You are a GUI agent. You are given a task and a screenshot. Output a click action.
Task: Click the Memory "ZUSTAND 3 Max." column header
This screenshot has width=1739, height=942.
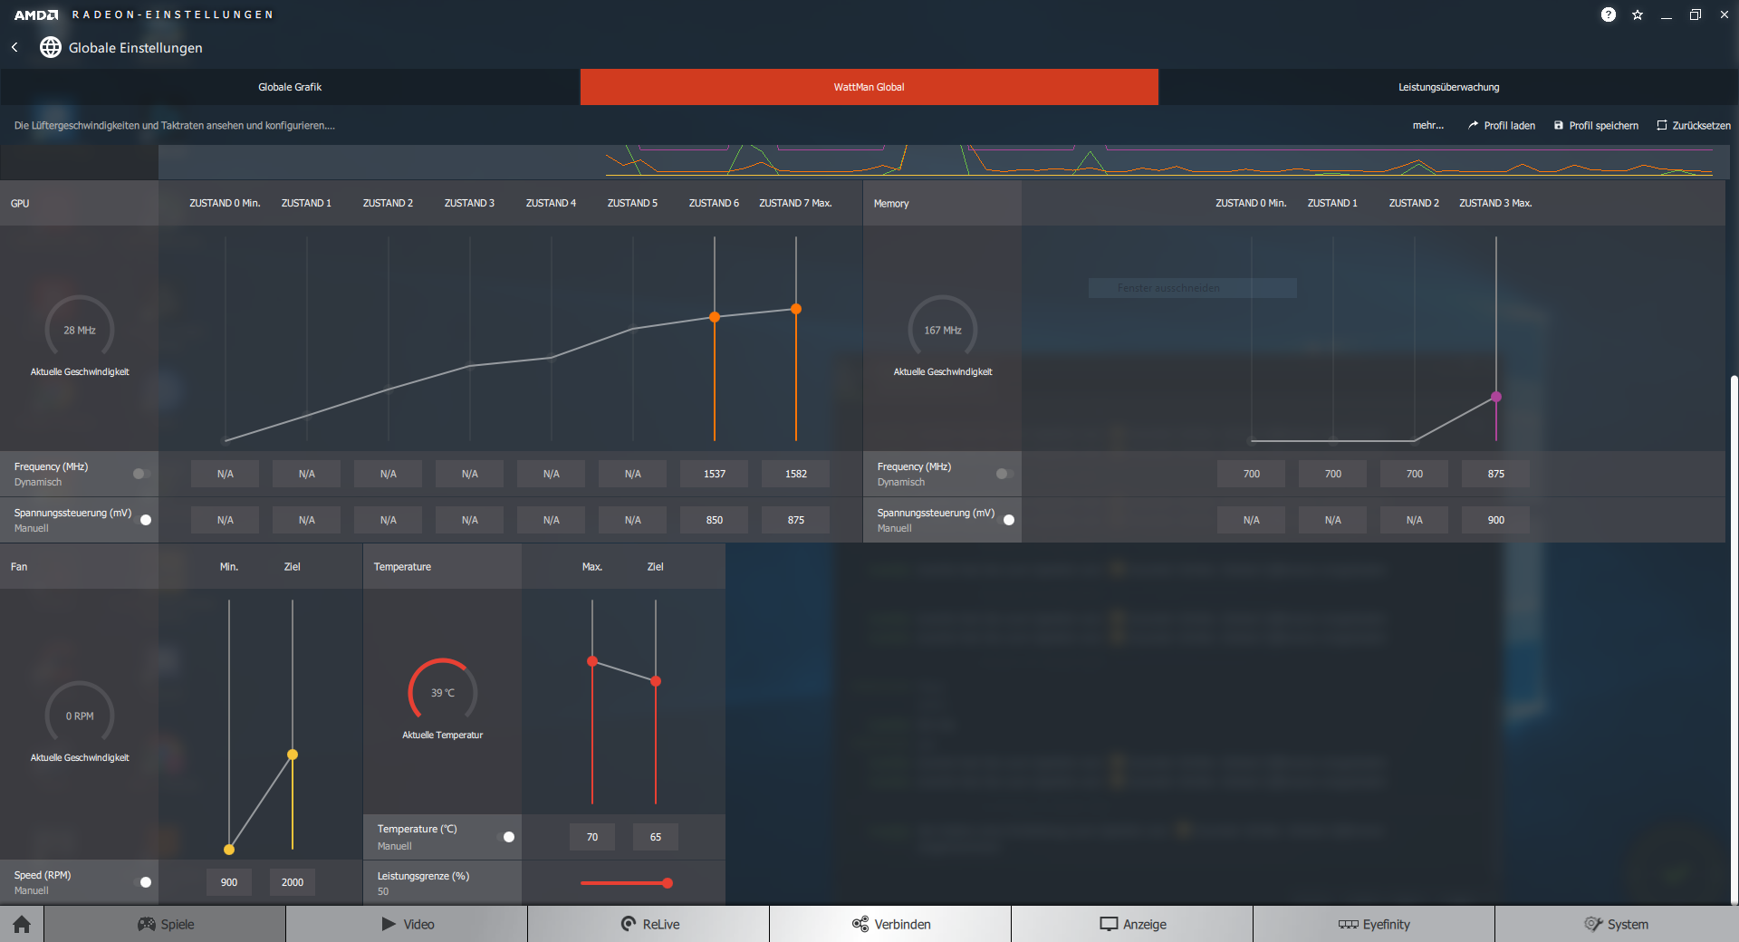pos(1495,203)
